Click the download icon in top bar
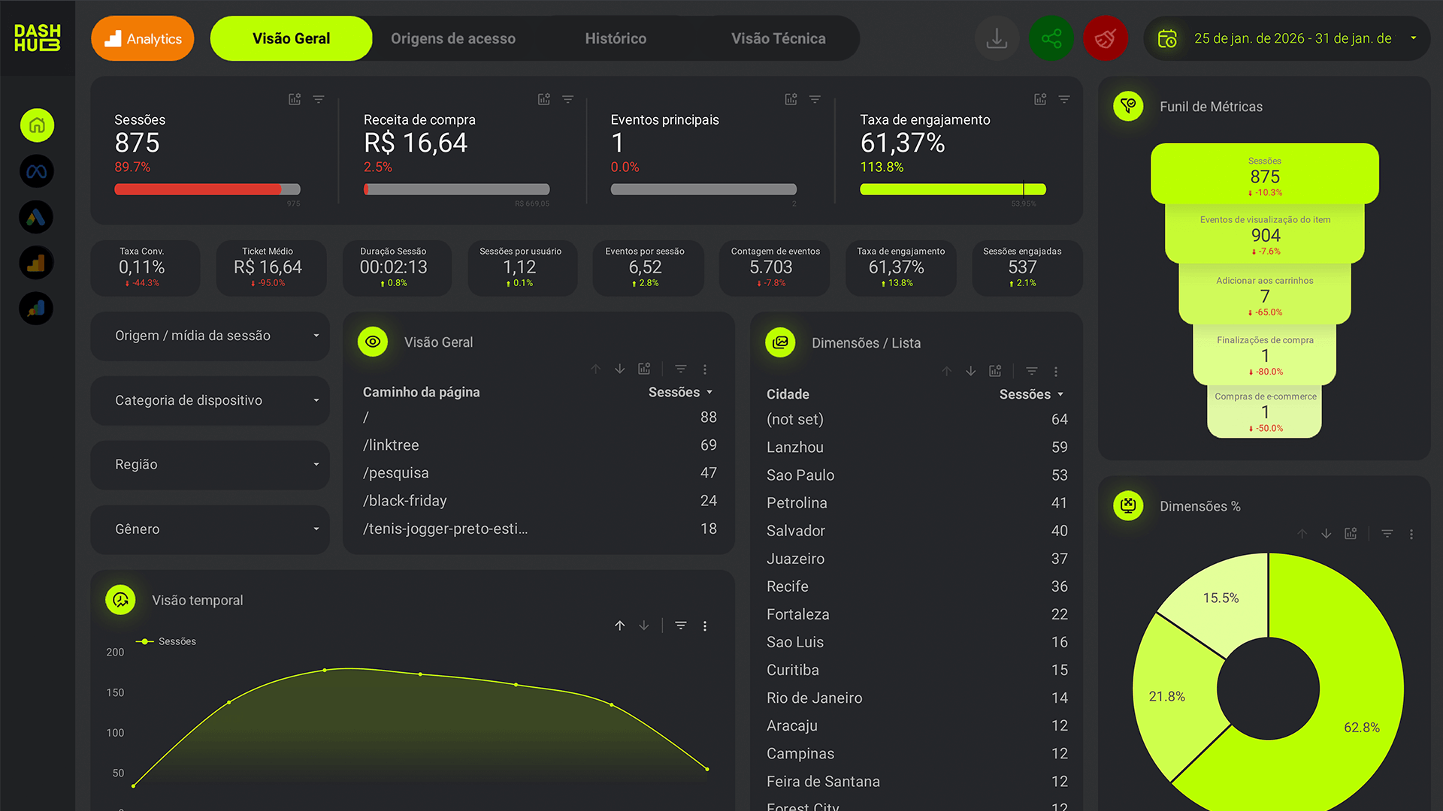 point(997,38)
